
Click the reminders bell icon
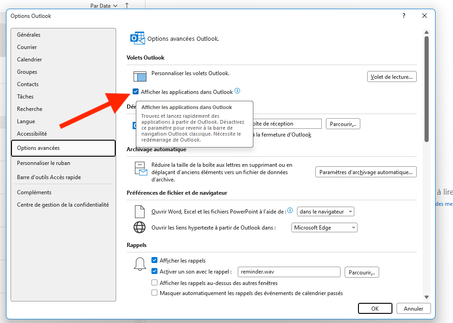click(140, 263)
